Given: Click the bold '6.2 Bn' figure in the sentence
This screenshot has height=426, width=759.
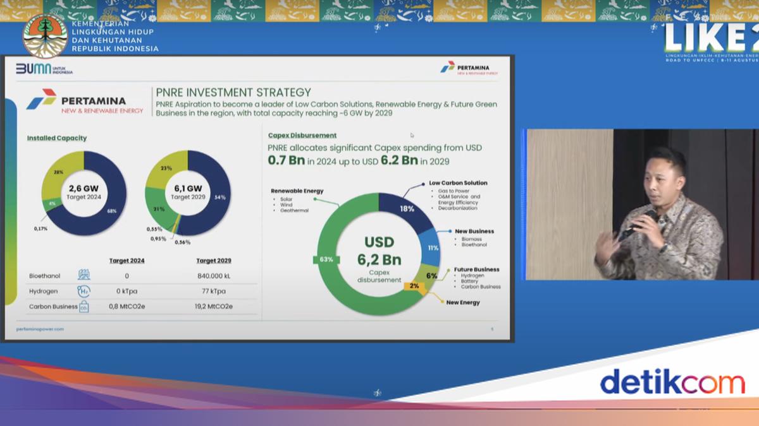Looking at the screenshot, I should point(399,160).
